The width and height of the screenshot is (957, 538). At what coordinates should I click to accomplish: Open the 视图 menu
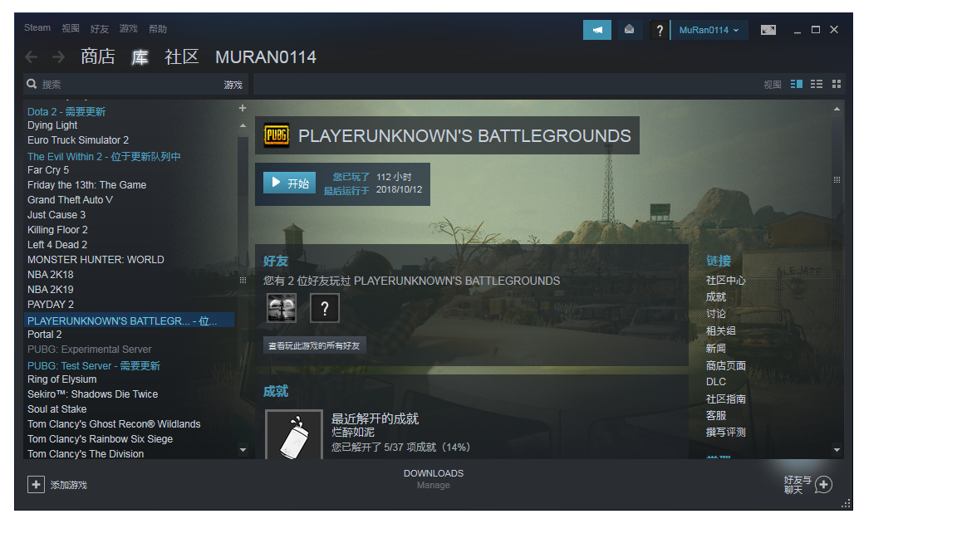(x=71, y=29)
